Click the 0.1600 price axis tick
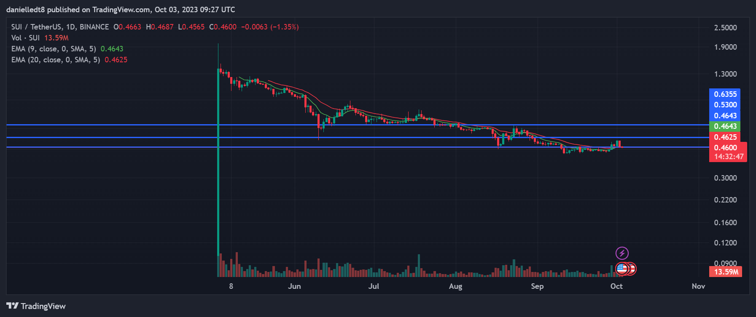The height and width of the screenshot is (317, 756). pyautogui.click(x=725, y=223)
